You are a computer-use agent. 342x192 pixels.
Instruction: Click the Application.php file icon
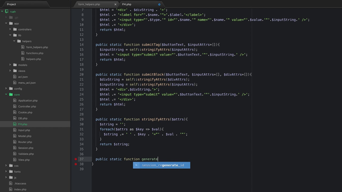click(15, 101)
